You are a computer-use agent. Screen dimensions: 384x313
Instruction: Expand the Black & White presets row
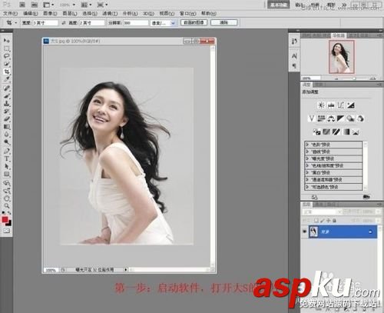333,173
